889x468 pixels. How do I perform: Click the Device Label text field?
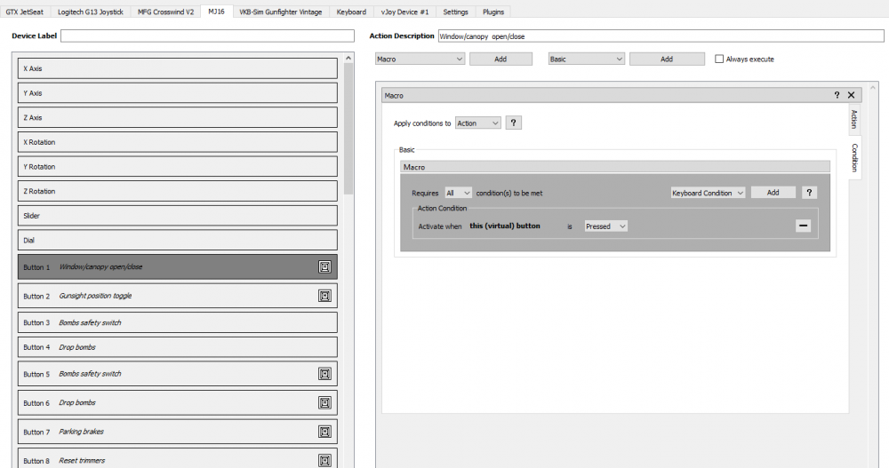pyautogui.click(x=207, y=36)
